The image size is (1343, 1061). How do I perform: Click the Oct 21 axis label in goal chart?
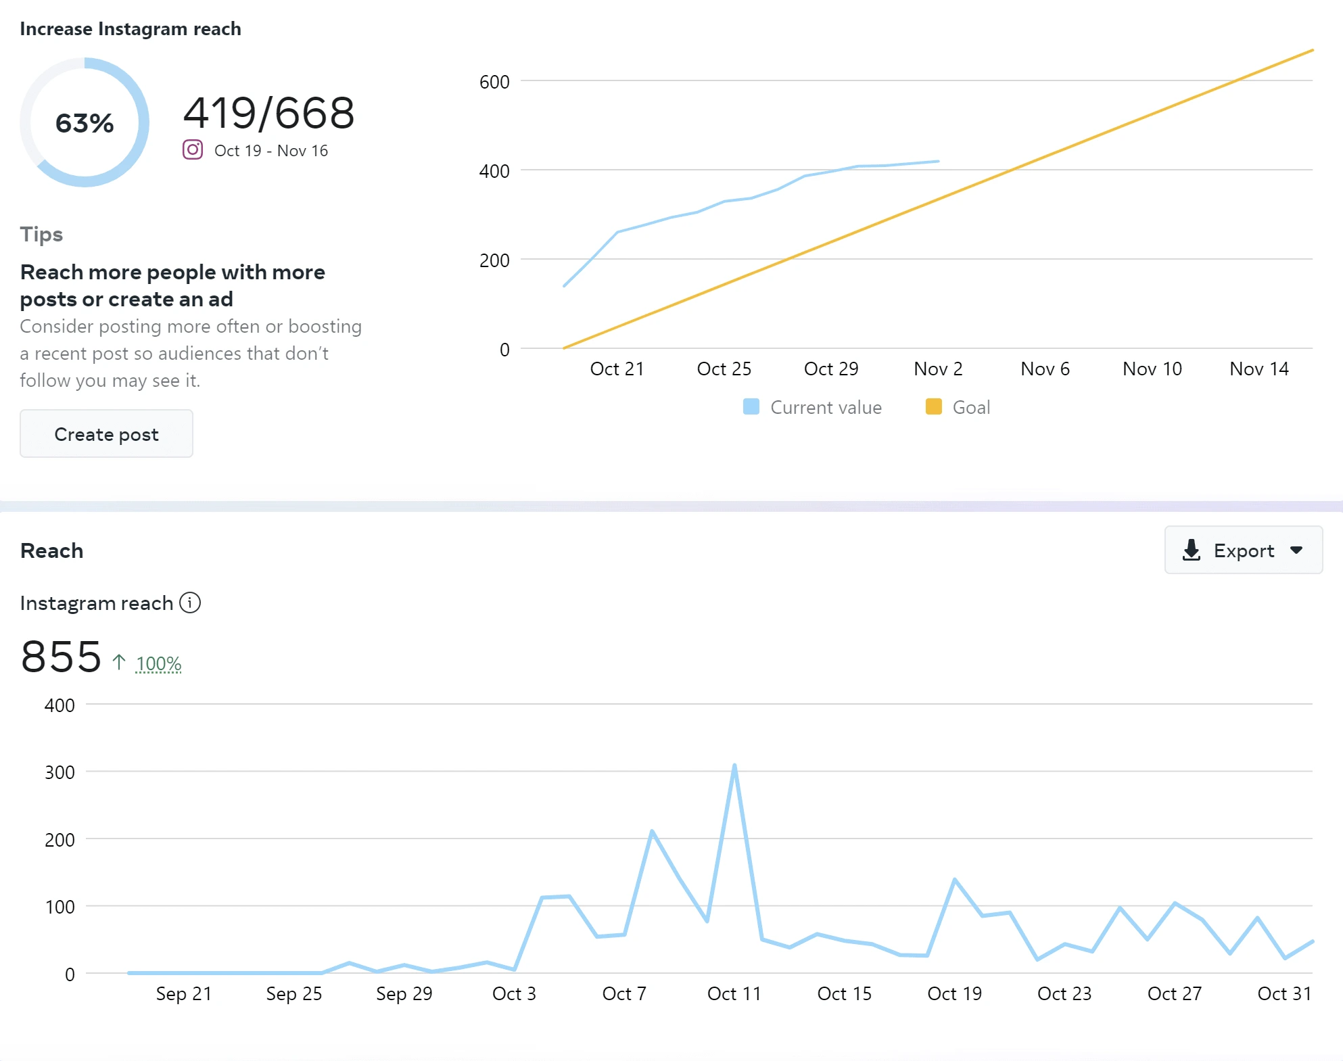click(617, 369)
